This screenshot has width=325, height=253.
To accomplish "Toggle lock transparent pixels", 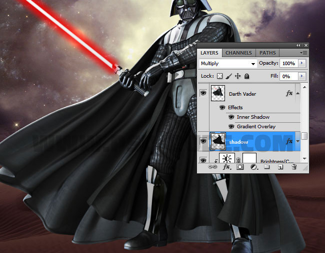I will pyautogui.click(x=219, y=76).
